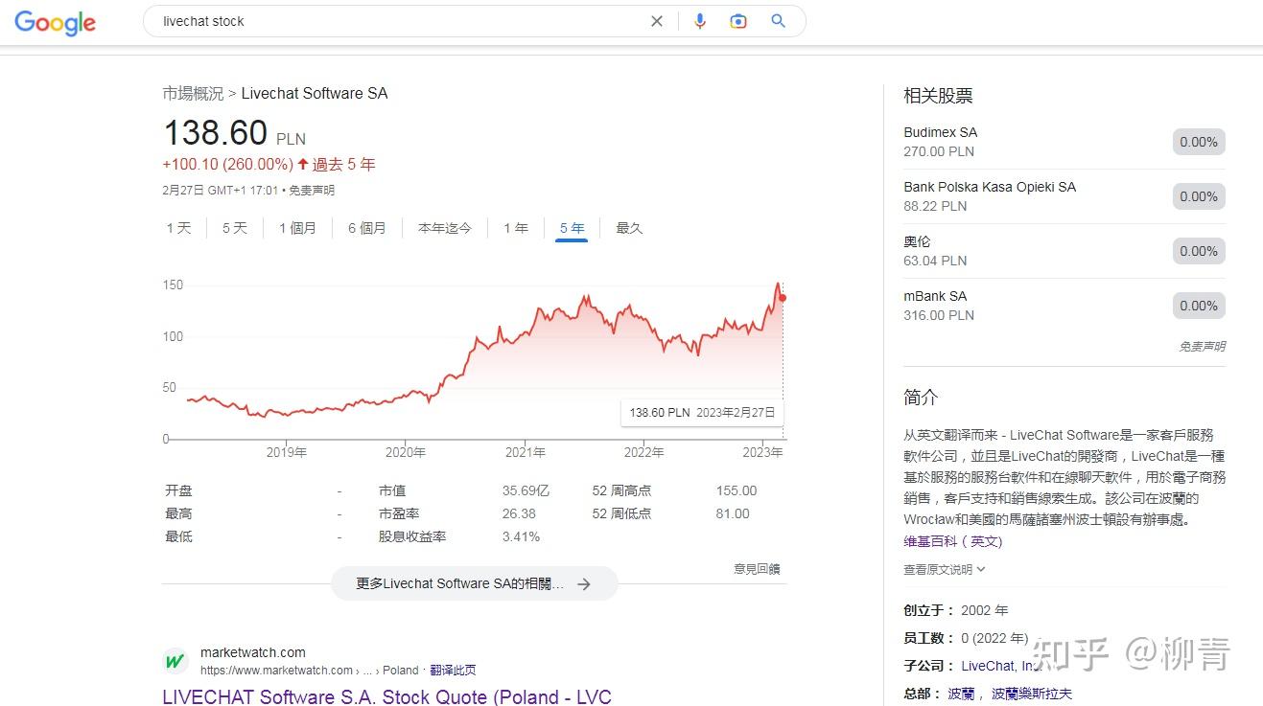Screen dimensions: 1263x706
Task: Click the Budimex SA related stock
Action: click(941, 132)
